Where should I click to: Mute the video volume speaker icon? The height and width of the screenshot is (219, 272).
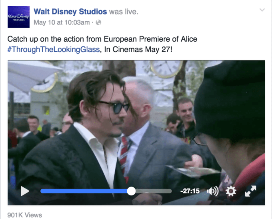[213, 191]
